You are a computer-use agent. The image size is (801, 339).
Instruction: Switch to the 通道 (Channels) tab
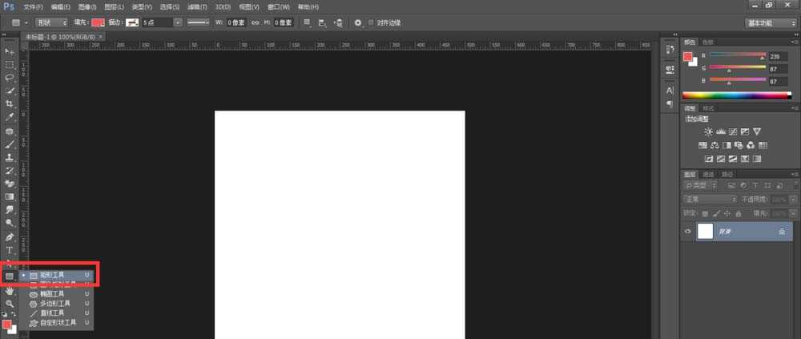click(x=709, y=174)
